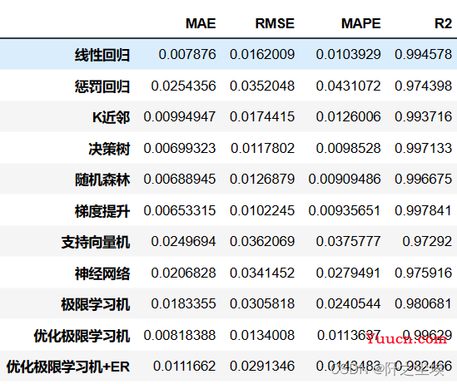
Task: Click MAPE value 0.0279491
Action: pos(348,273)
